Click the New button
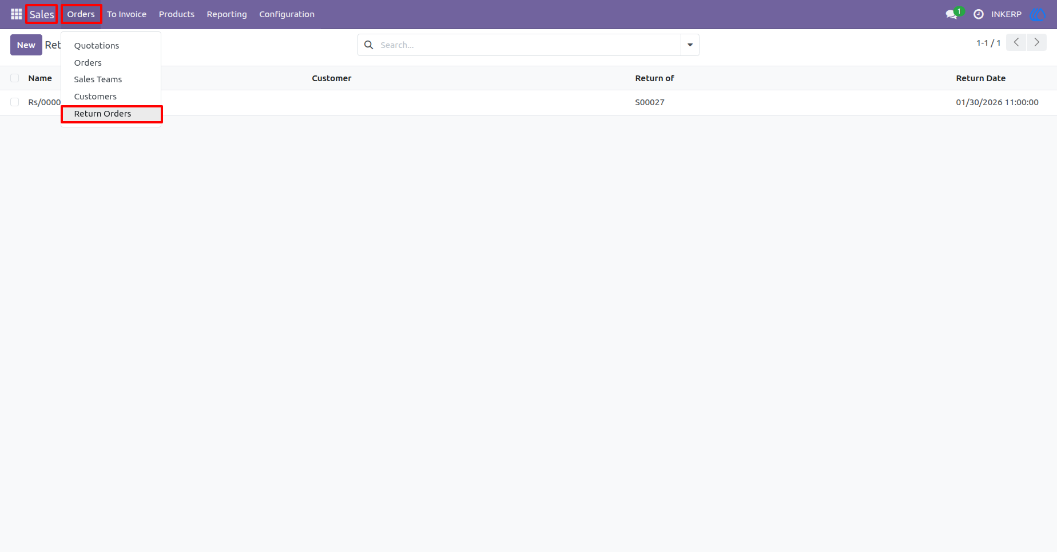 coord(26,45)
